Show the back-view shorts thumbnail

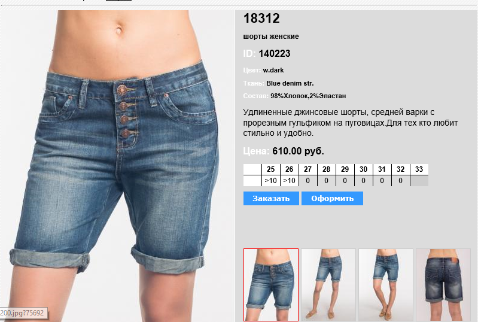pos(443,285)
